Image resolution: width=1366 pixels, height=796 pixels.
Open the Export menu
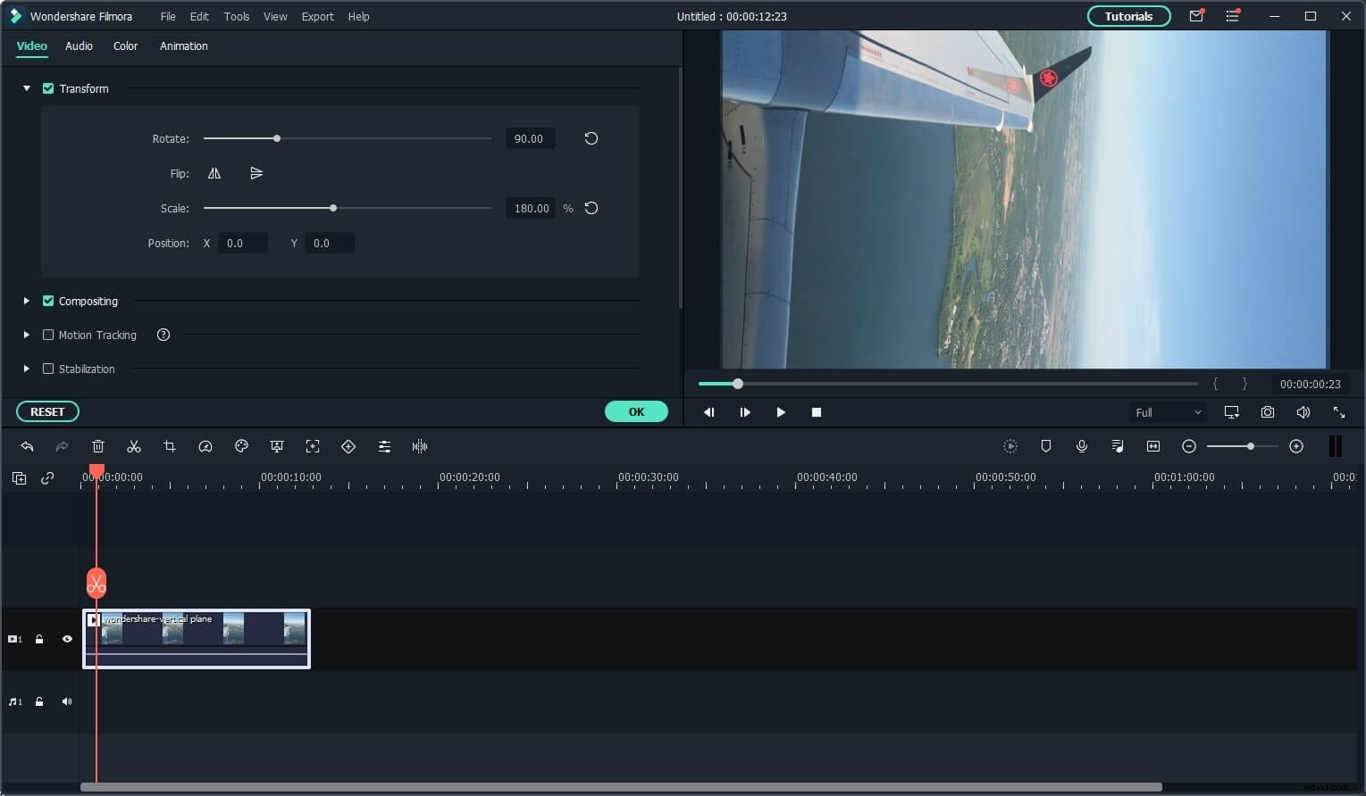317,16
